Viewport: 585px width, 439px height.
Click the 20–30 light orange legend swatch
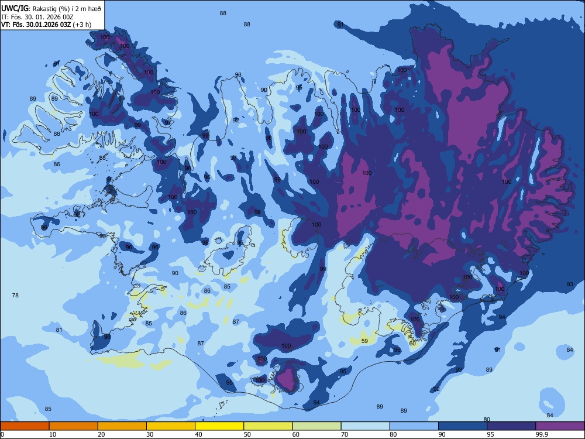(x=122, y=426)
